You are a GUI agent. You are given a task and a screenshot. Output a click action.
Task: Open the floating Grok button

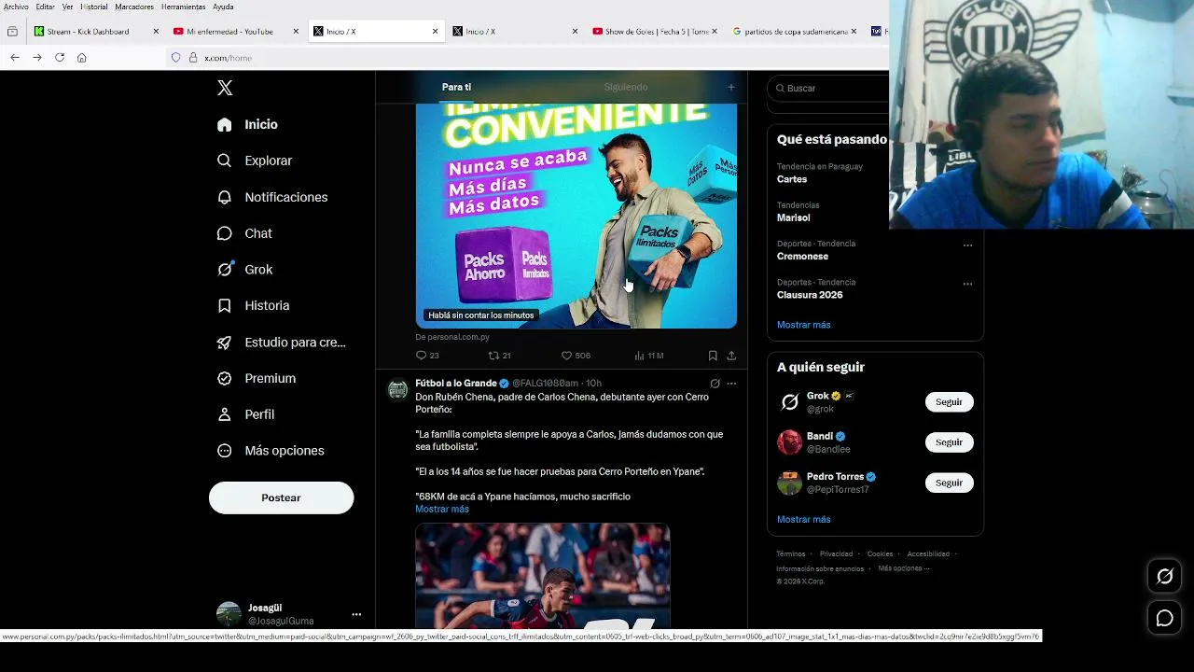click(x=1165, y=577)
